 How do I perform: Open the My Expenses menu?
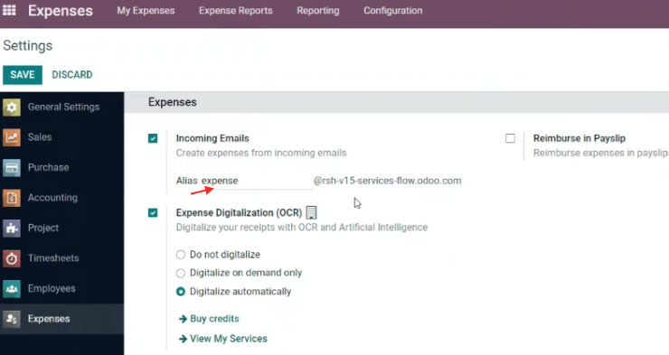tap(146, 11)
